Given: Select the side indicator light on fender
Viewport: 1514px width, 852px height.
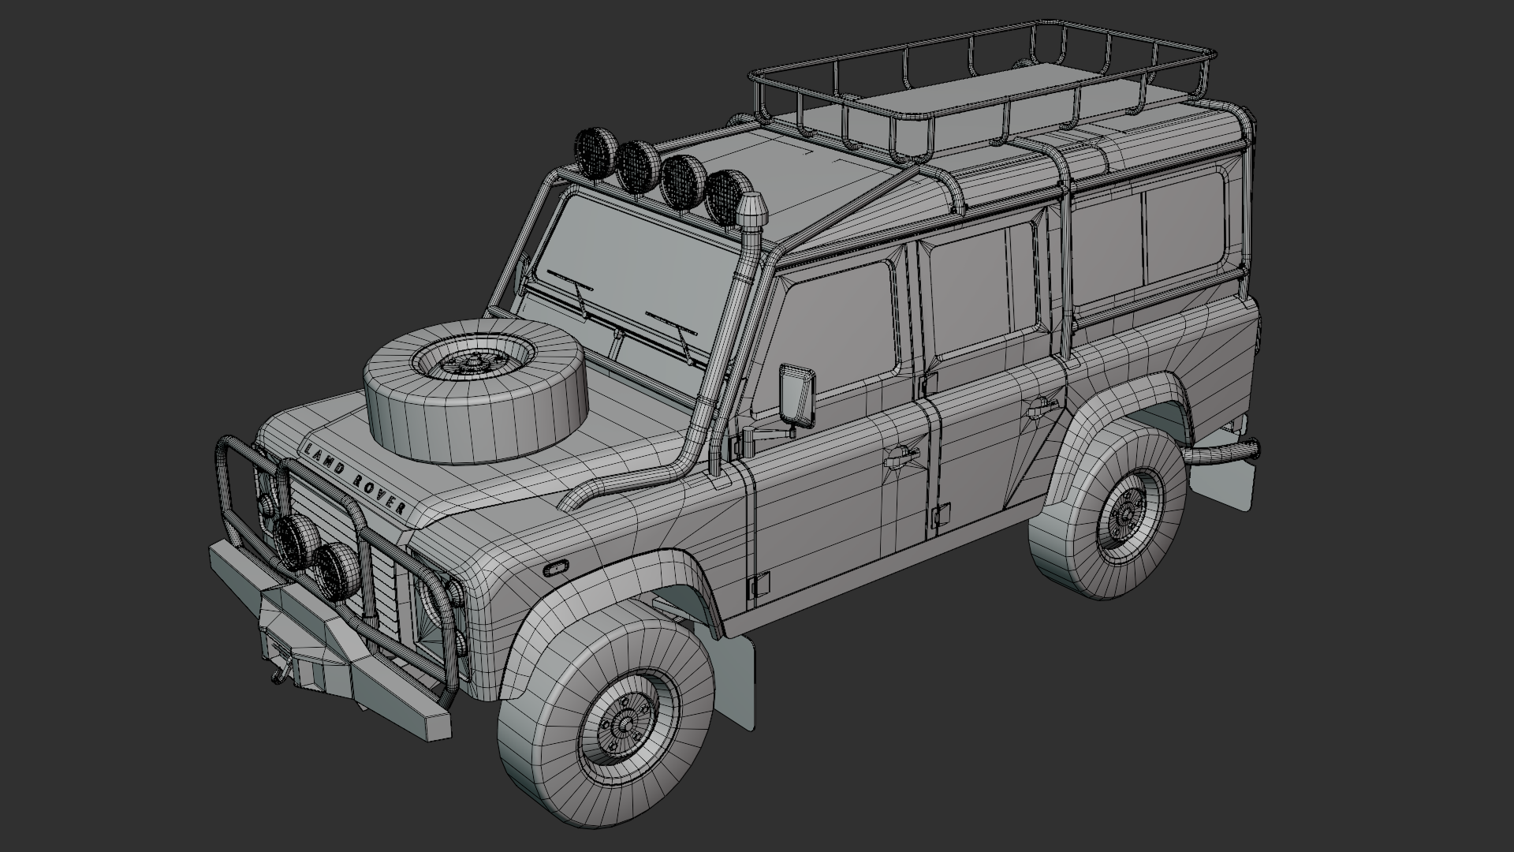Looking at the screenshot, I should [x=557, y=568].
